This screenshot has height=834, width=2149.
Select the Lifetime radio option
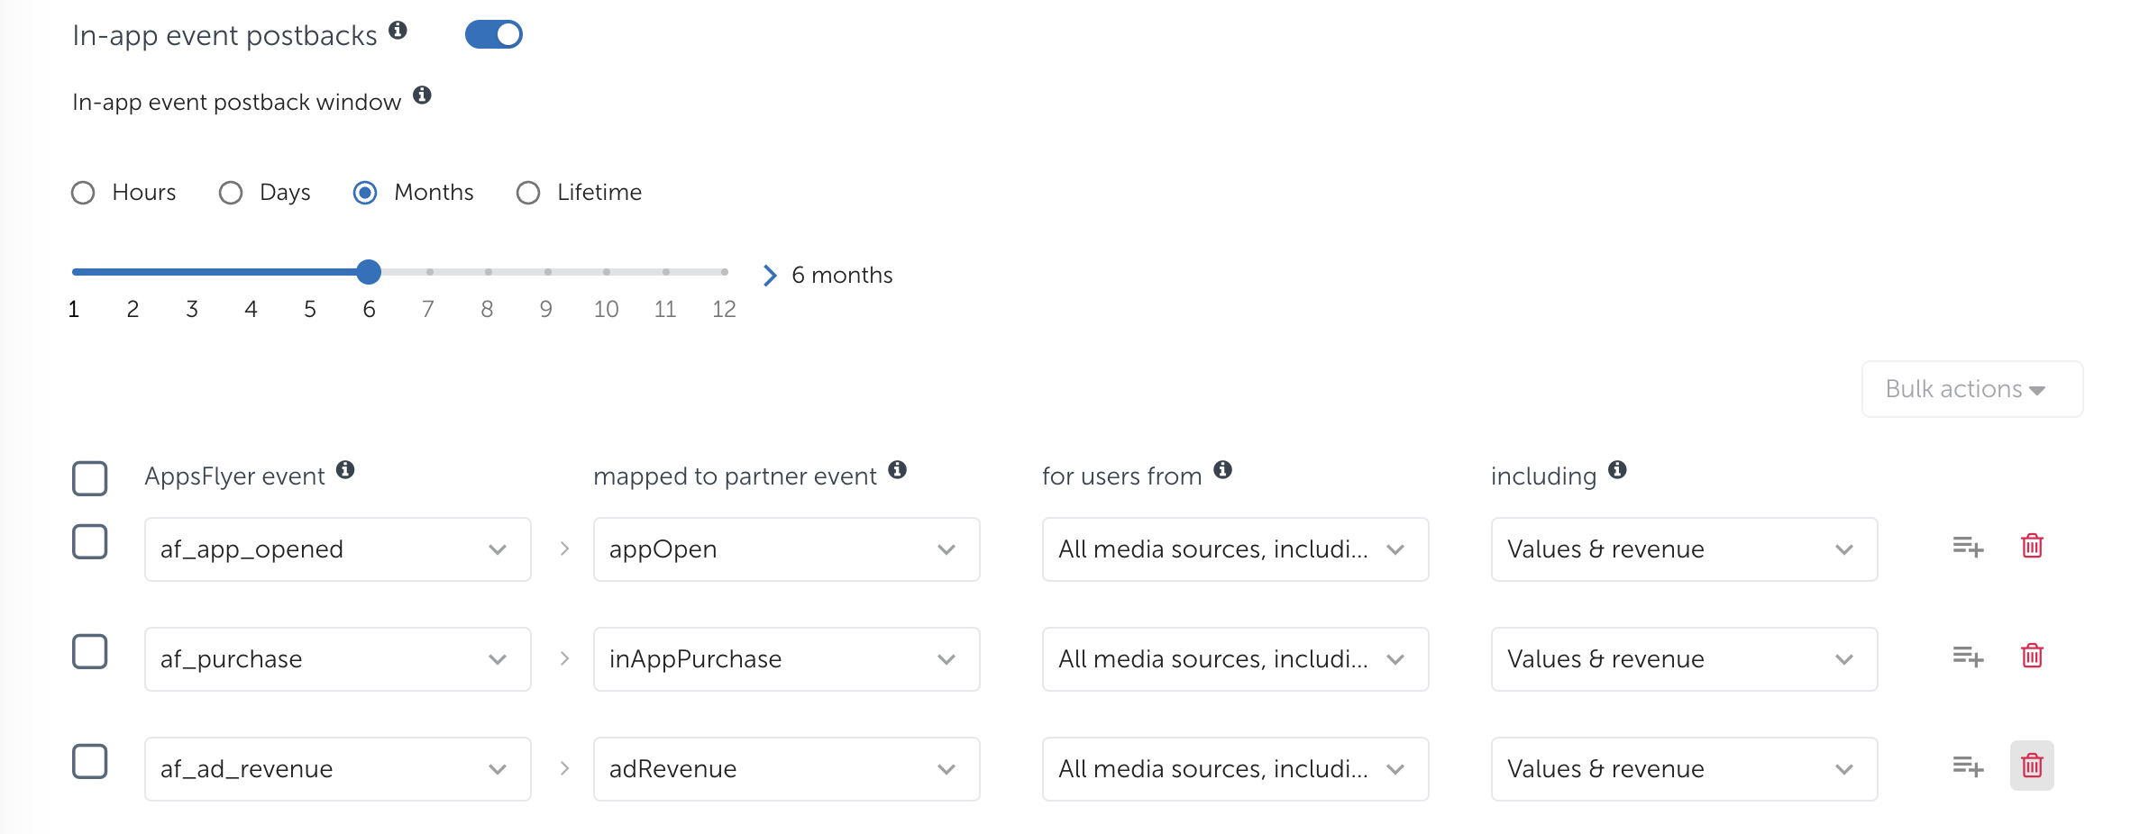528,194
